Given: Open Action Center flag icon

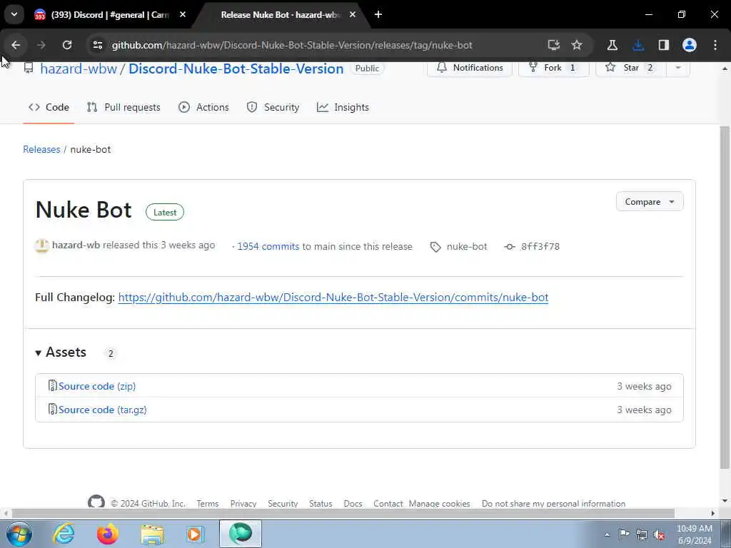Looking at the screenshot, I should coord(624,534).
